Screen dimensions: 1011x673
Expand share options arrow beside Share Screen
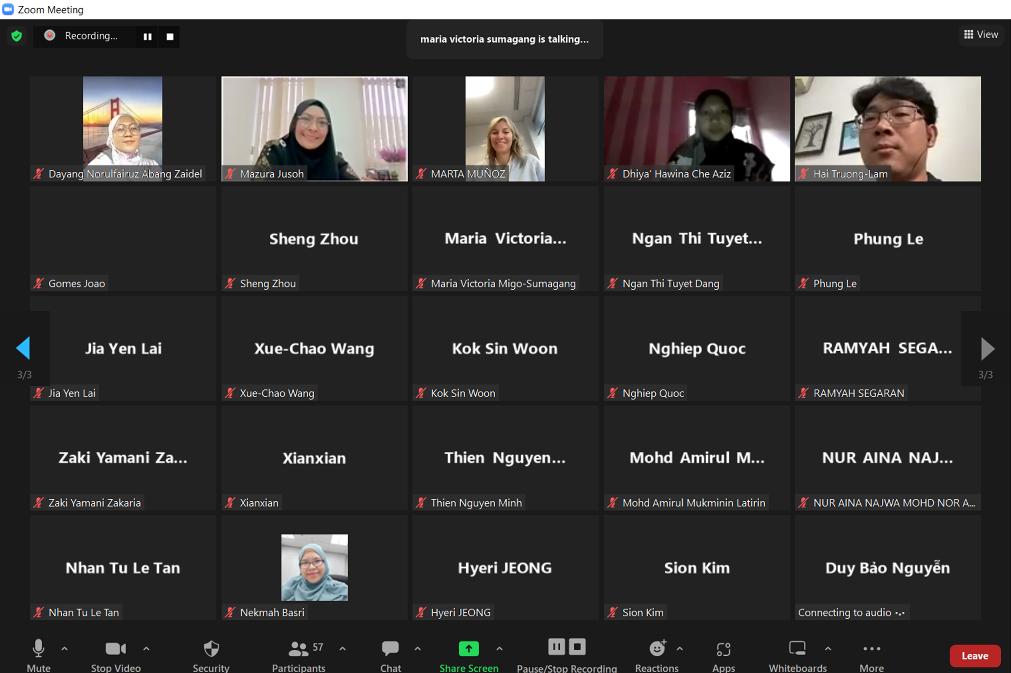pos(499,649)
